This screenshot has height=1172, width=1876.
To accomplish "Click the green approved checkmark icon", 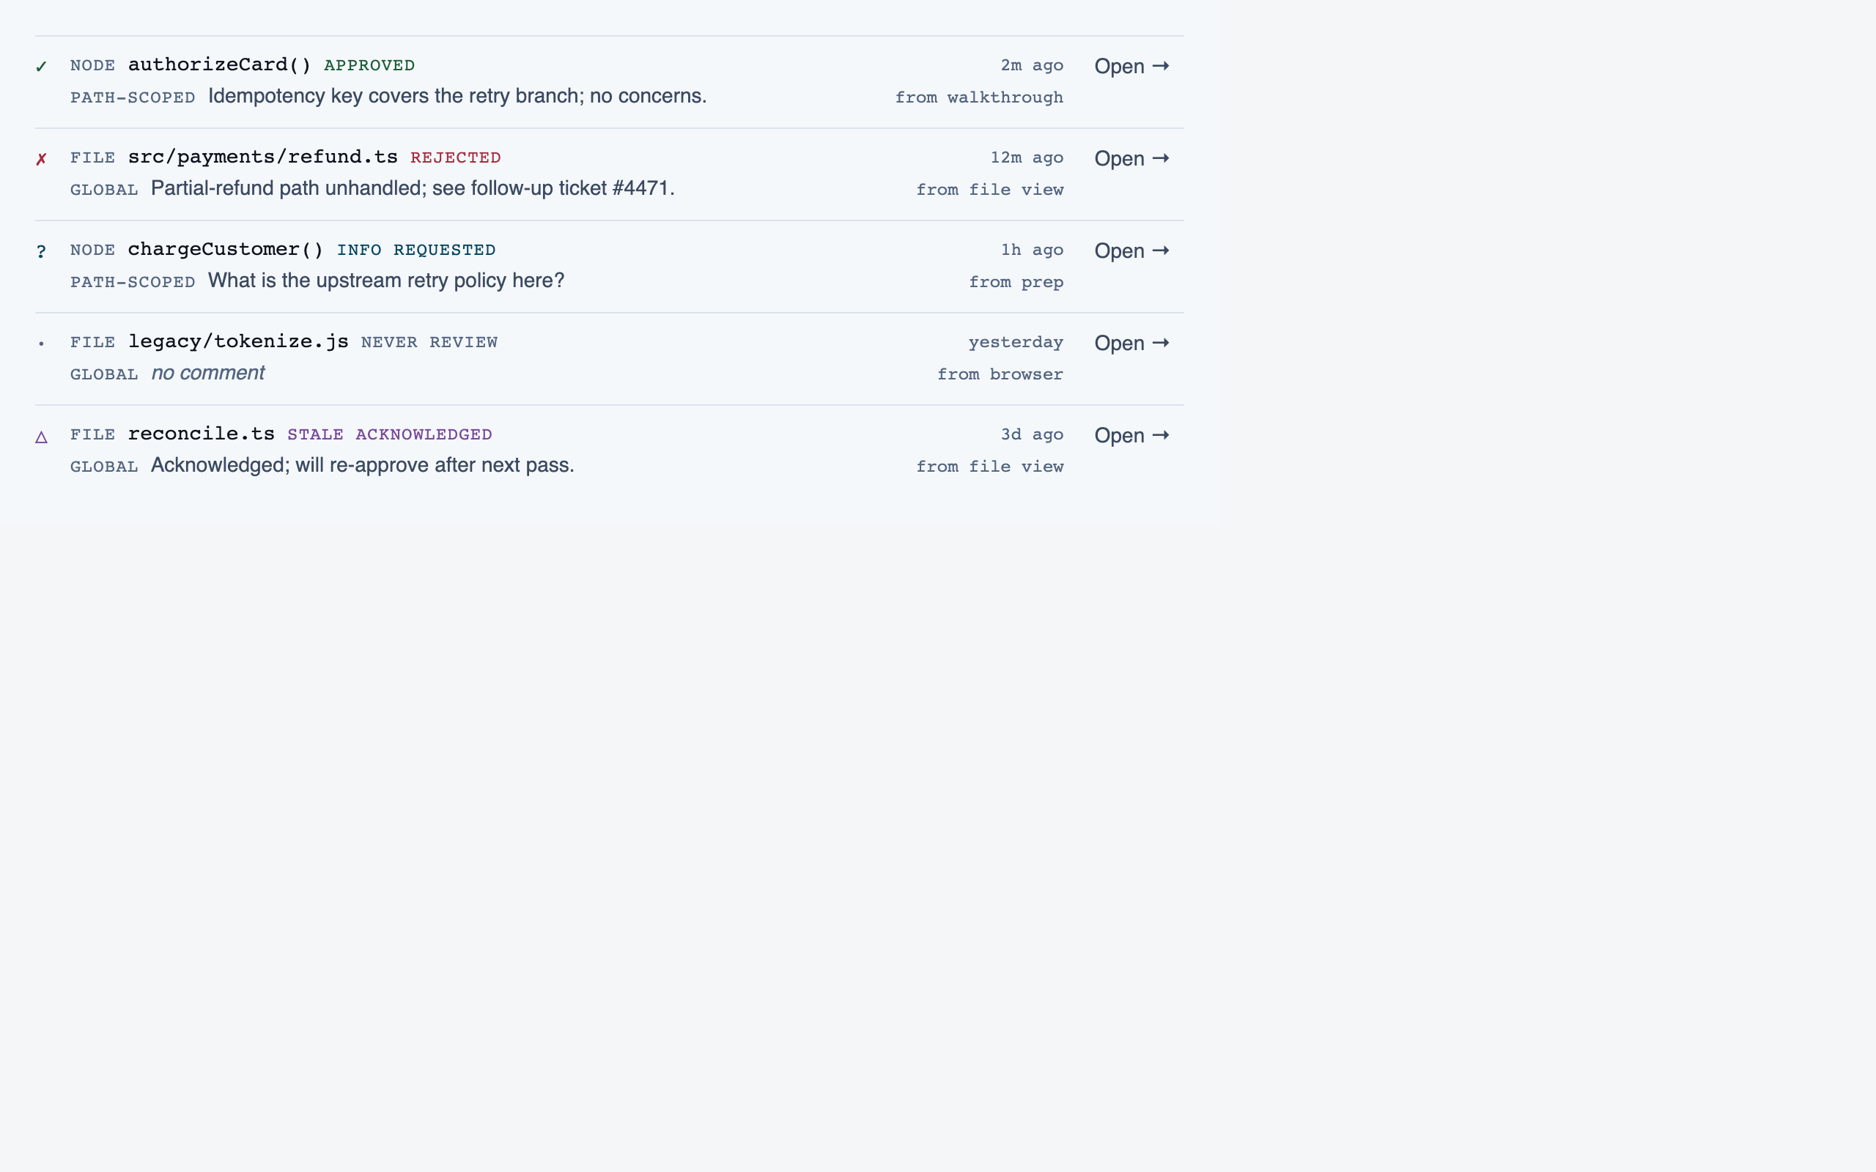I will (42, 67).
